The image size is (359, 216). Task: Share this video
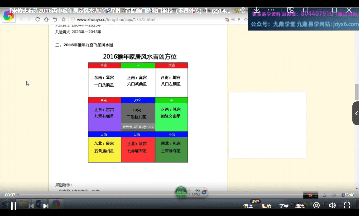pyautogui.click(x=242, y=10)
